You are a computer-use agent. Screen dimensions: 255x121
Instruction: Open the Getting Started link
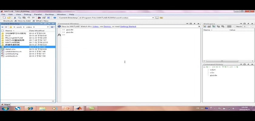coord(128,26)
